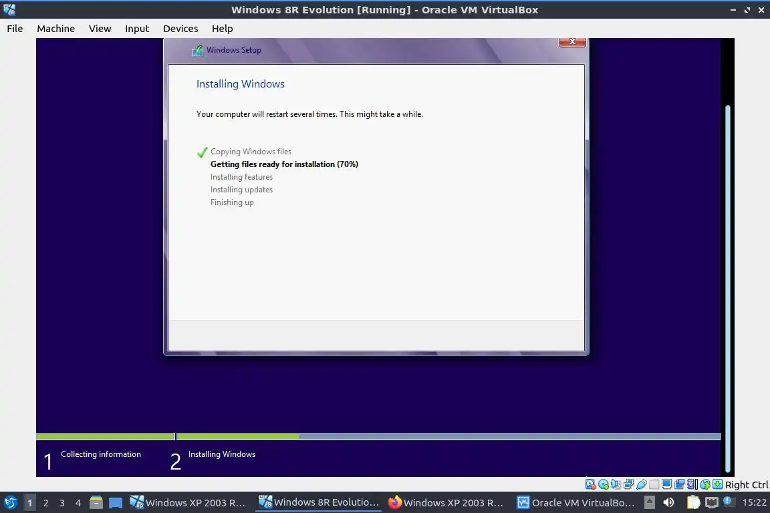Close the Windows Setup dialog

point(572,42)
